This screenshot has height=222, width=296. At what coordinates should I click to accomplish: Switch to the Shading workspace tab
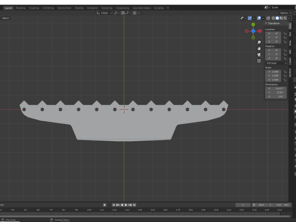tap(79, 8)
